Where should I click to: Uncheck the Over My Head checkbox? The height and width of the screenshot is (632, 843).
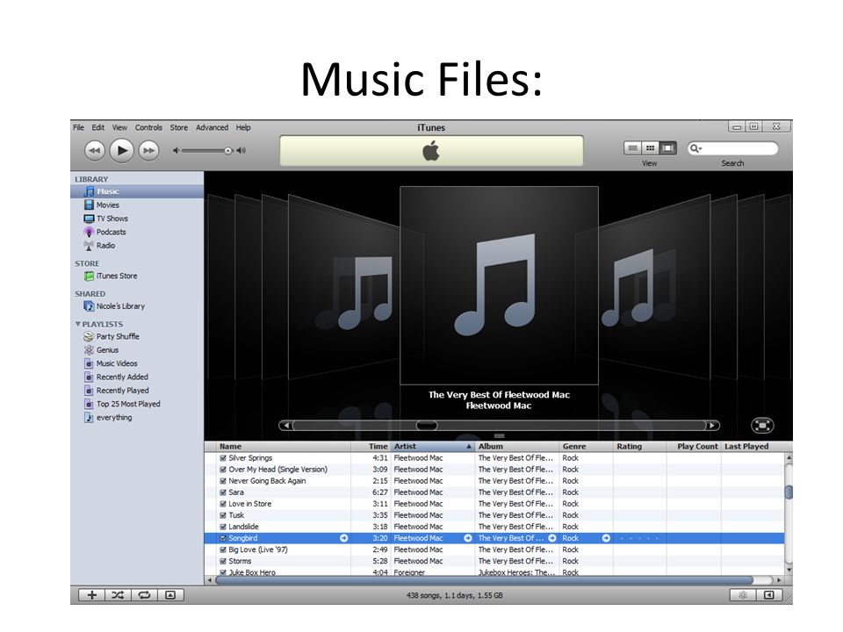223,469
